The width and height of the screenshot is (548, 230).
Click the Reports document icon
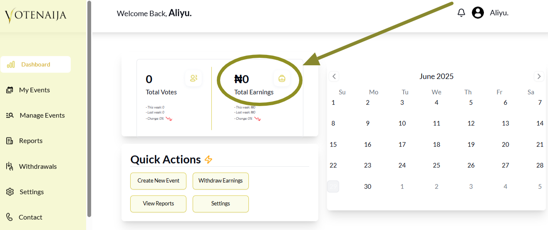point(10,141)
